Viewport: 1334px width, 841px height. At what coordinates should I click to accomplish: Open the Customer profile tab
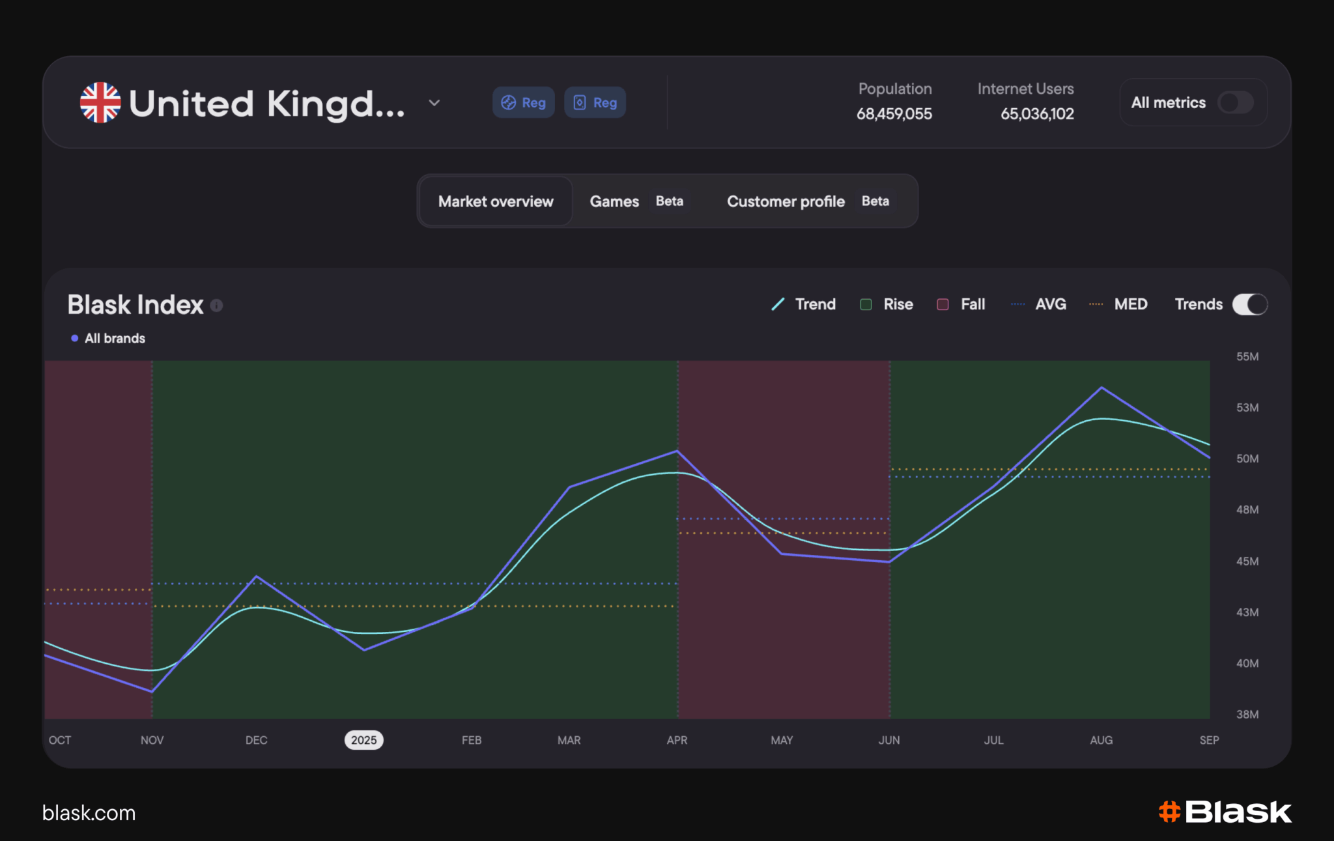[x=808, y=201]
